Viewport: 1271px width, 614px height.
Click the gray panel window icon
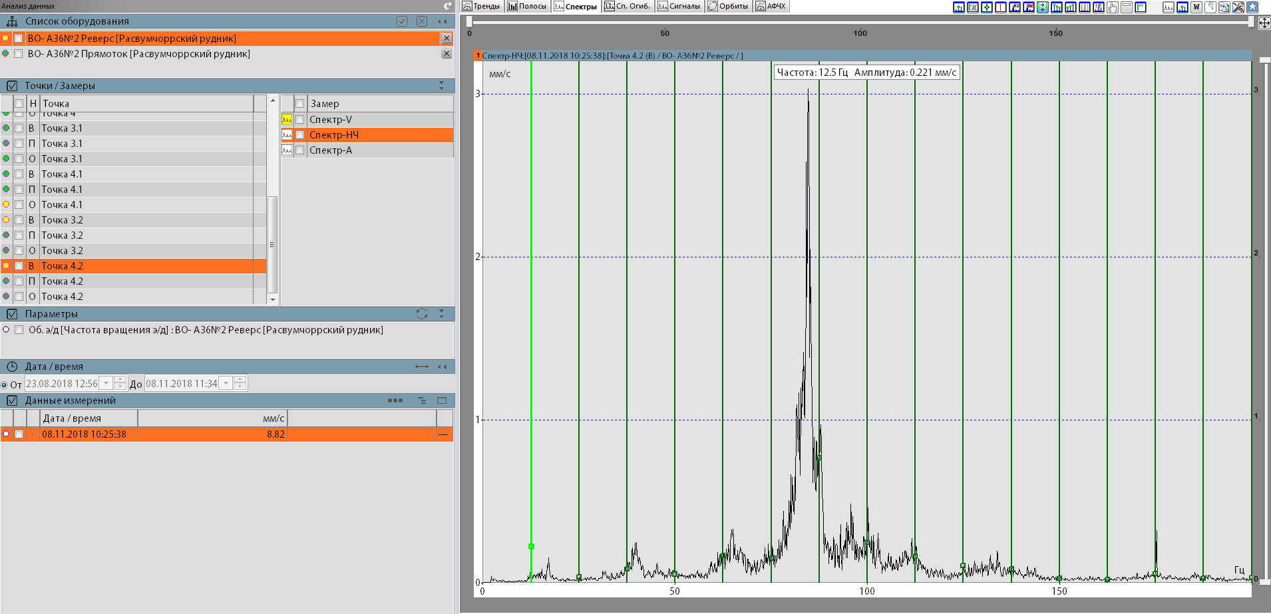tap(1127, 7)
